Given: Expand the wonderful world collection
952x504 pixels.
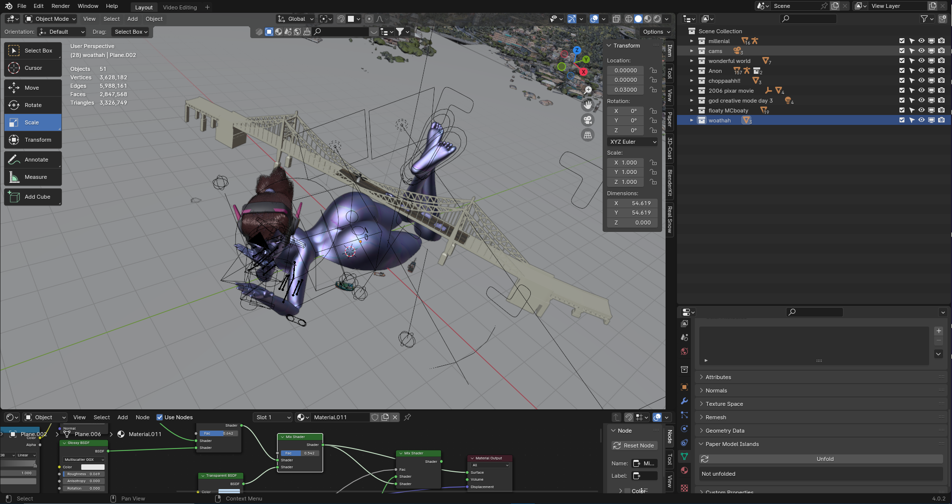Looking at the screenshot, I should (692, 61).
